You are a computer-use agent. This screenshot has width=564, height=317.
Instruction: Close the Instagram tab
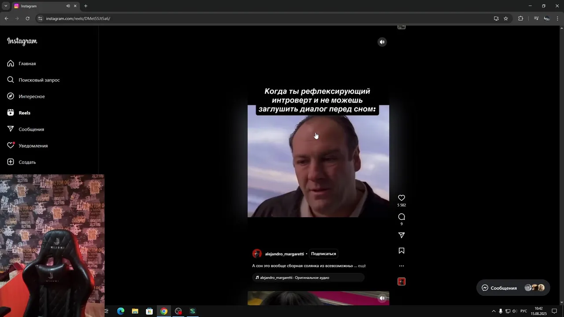[x=75, y=6]
